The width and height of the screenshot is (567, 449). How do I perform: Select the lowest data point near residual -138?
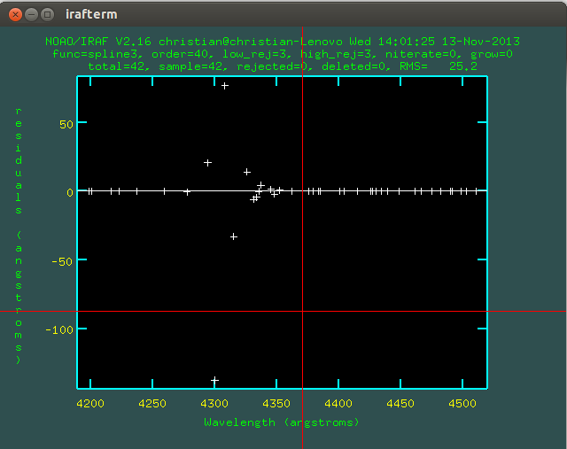click(214, 381)
